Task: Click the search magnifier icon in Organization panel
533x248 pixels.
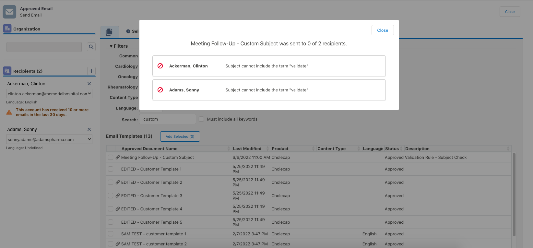Action: [91, 47]
